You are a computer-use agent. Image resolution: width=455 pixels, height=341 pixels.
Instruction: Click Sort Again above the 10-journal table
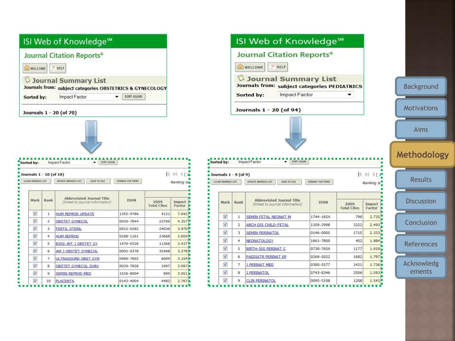[108, 163]
